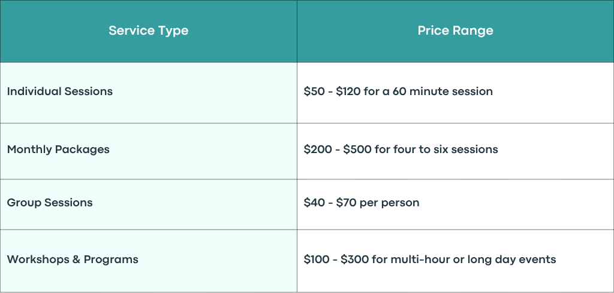The width and height of the screenshot is (614, 293).
Task: Click the $120 price amount
Action: pyautogui.click(x=348, y=91)
